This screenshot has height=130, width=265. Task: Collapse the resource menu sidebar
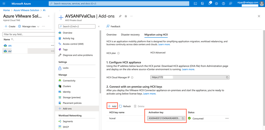coord(98,26)
